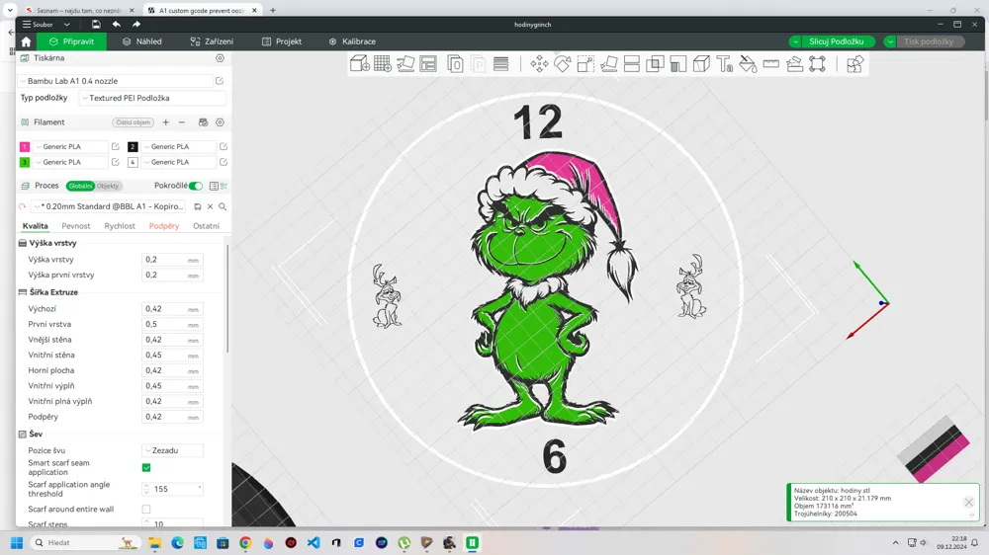
Task: Open the Pozice švu Zezadu dropdown
Action: [172, 450]
